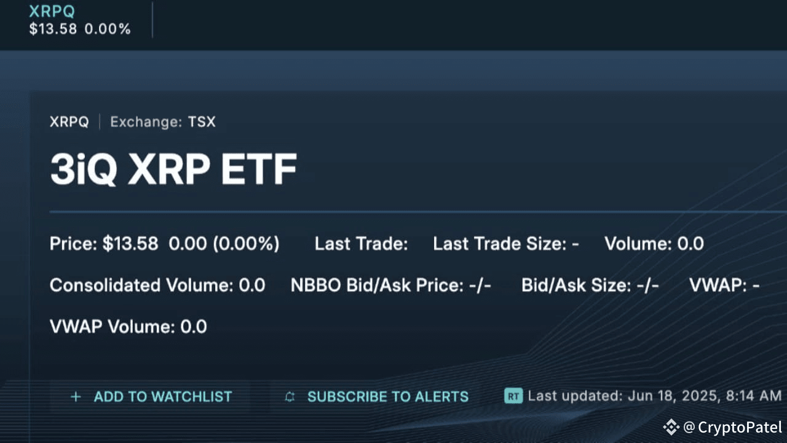
Task: Click the Consolidated Volume value
Action: tap(157, 285)
